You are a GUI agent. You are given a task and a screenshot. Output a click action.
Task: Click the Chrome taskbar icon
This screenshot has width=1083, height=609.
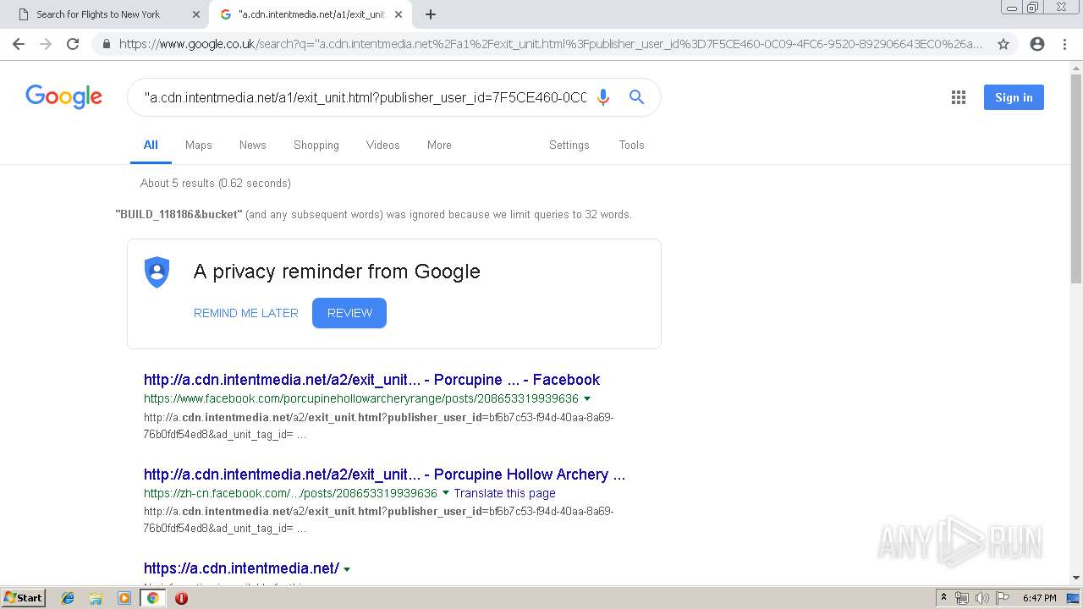tap(152, 598)
